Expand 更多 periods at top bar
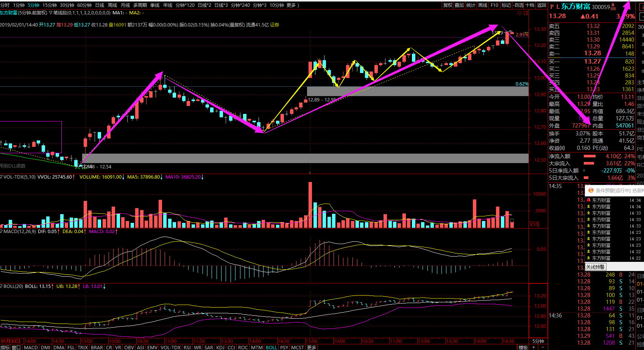This screenshot has height=350, width=644. point(293,5)
